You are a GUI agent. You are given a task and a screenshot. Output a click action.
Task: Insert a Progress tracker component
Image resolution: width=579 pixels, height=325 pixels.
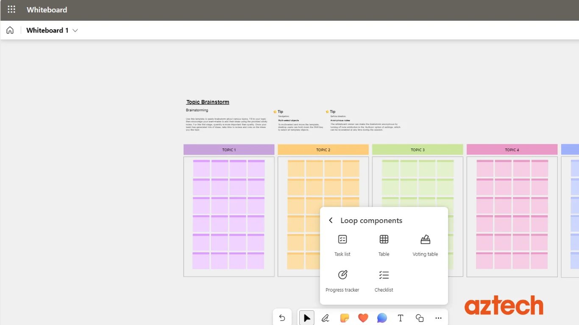click(342, 281)
